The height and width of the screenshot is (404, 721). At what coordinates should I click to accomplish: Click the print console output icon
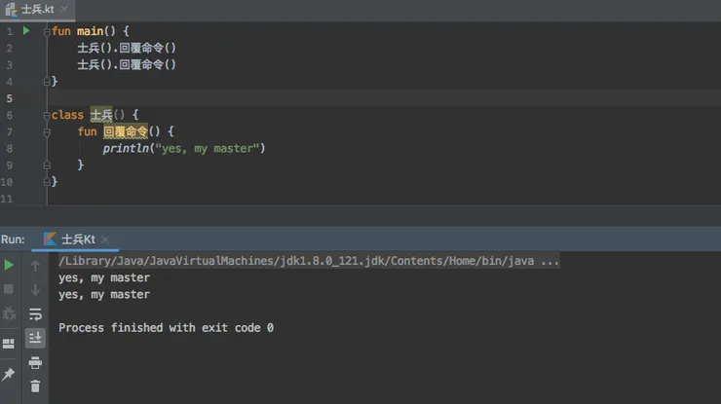coord(35,363)
